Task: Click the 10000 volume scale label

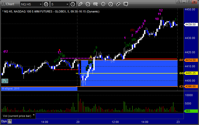Action: 189,95
